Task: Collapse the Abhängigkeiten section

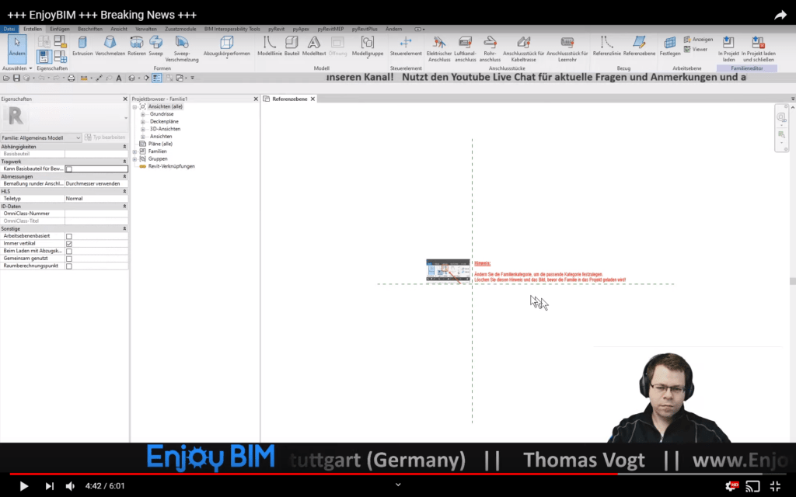Action: coord(124,147)
